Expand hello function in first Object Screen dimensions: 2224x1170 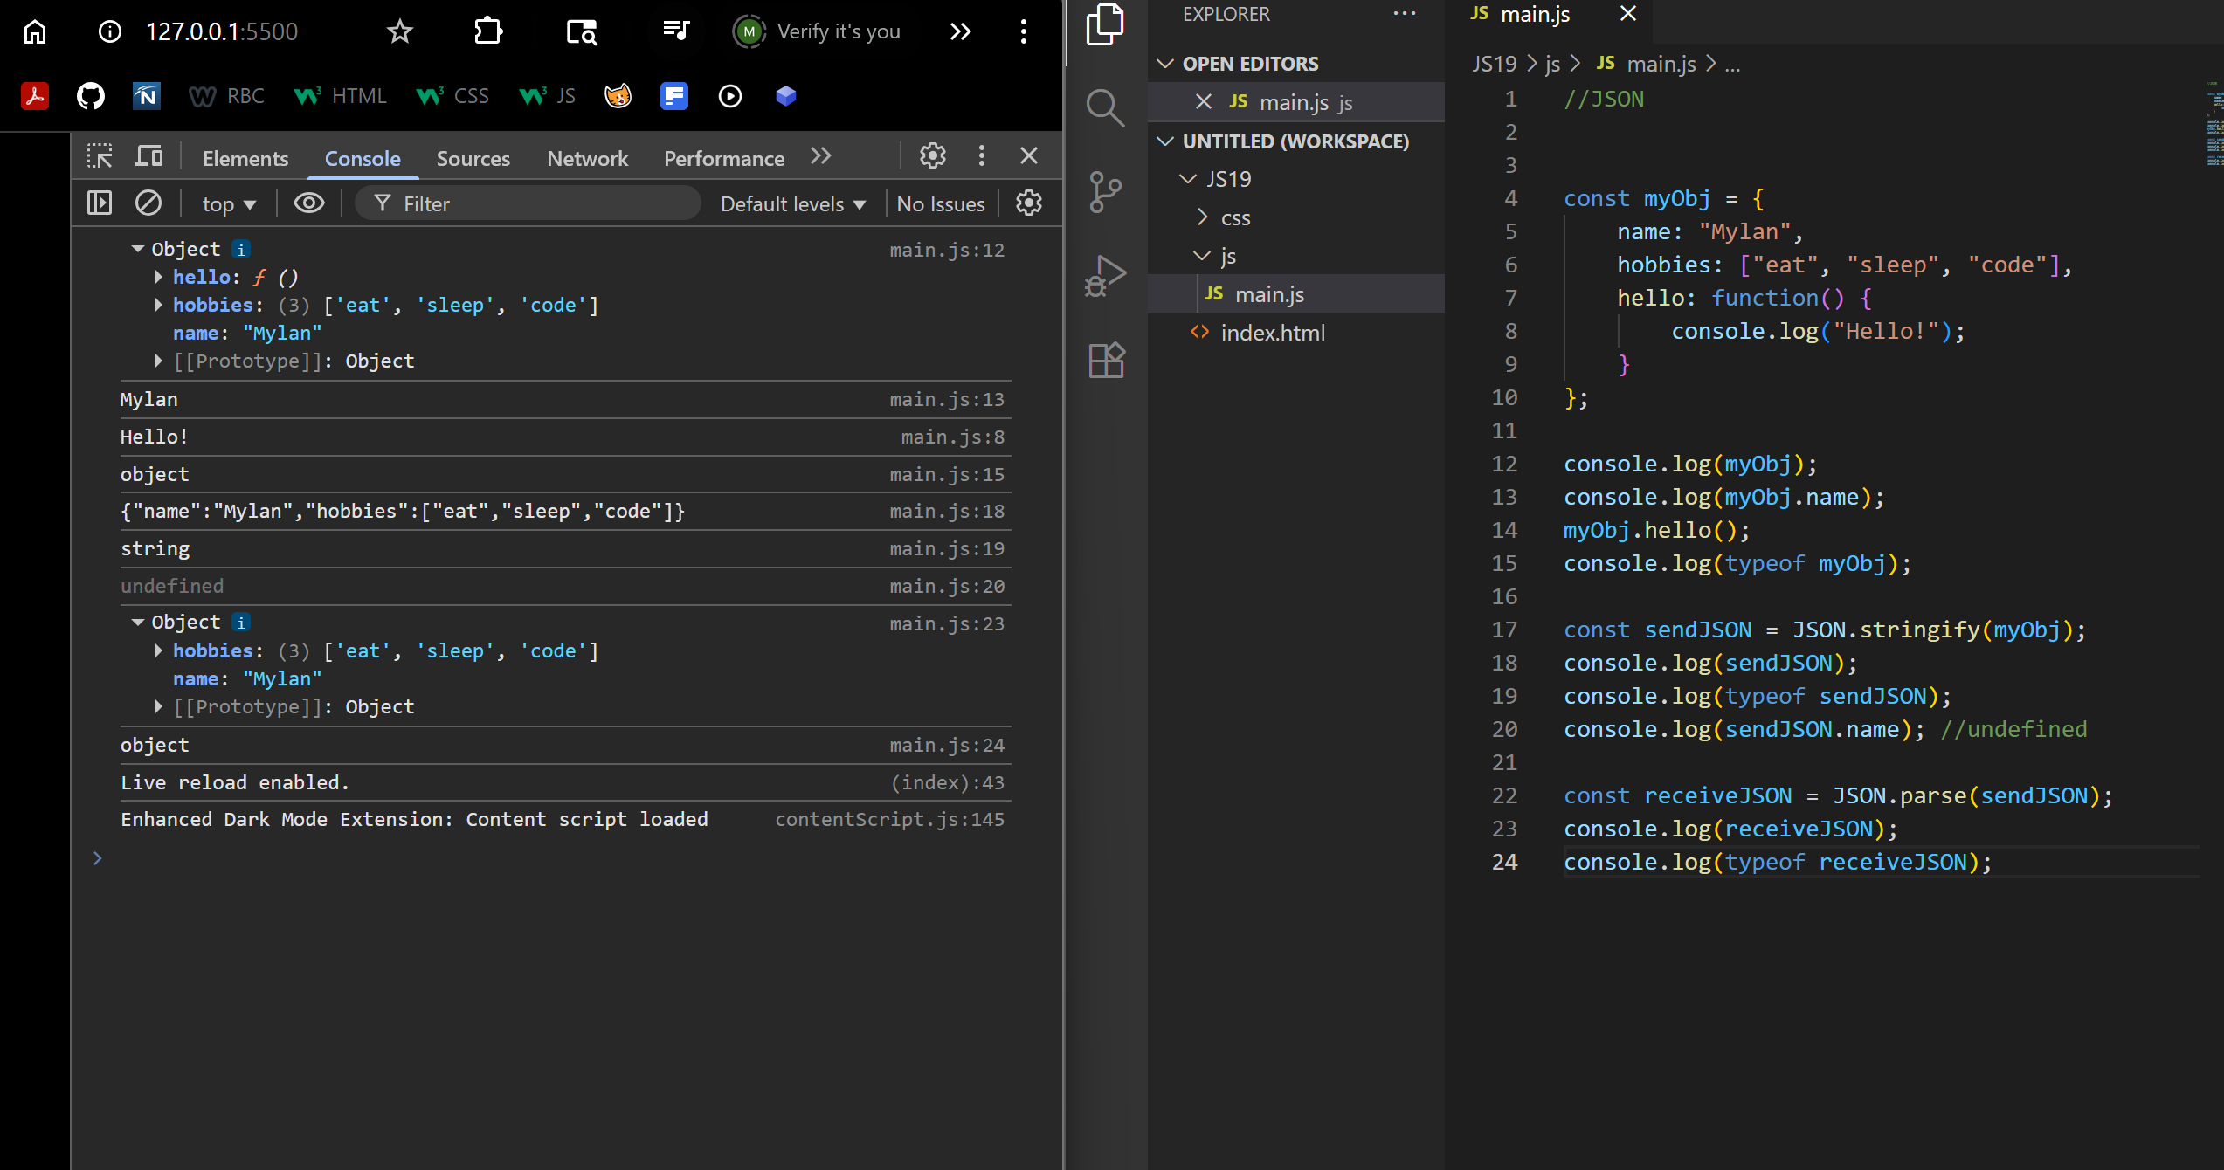[158, 277]
